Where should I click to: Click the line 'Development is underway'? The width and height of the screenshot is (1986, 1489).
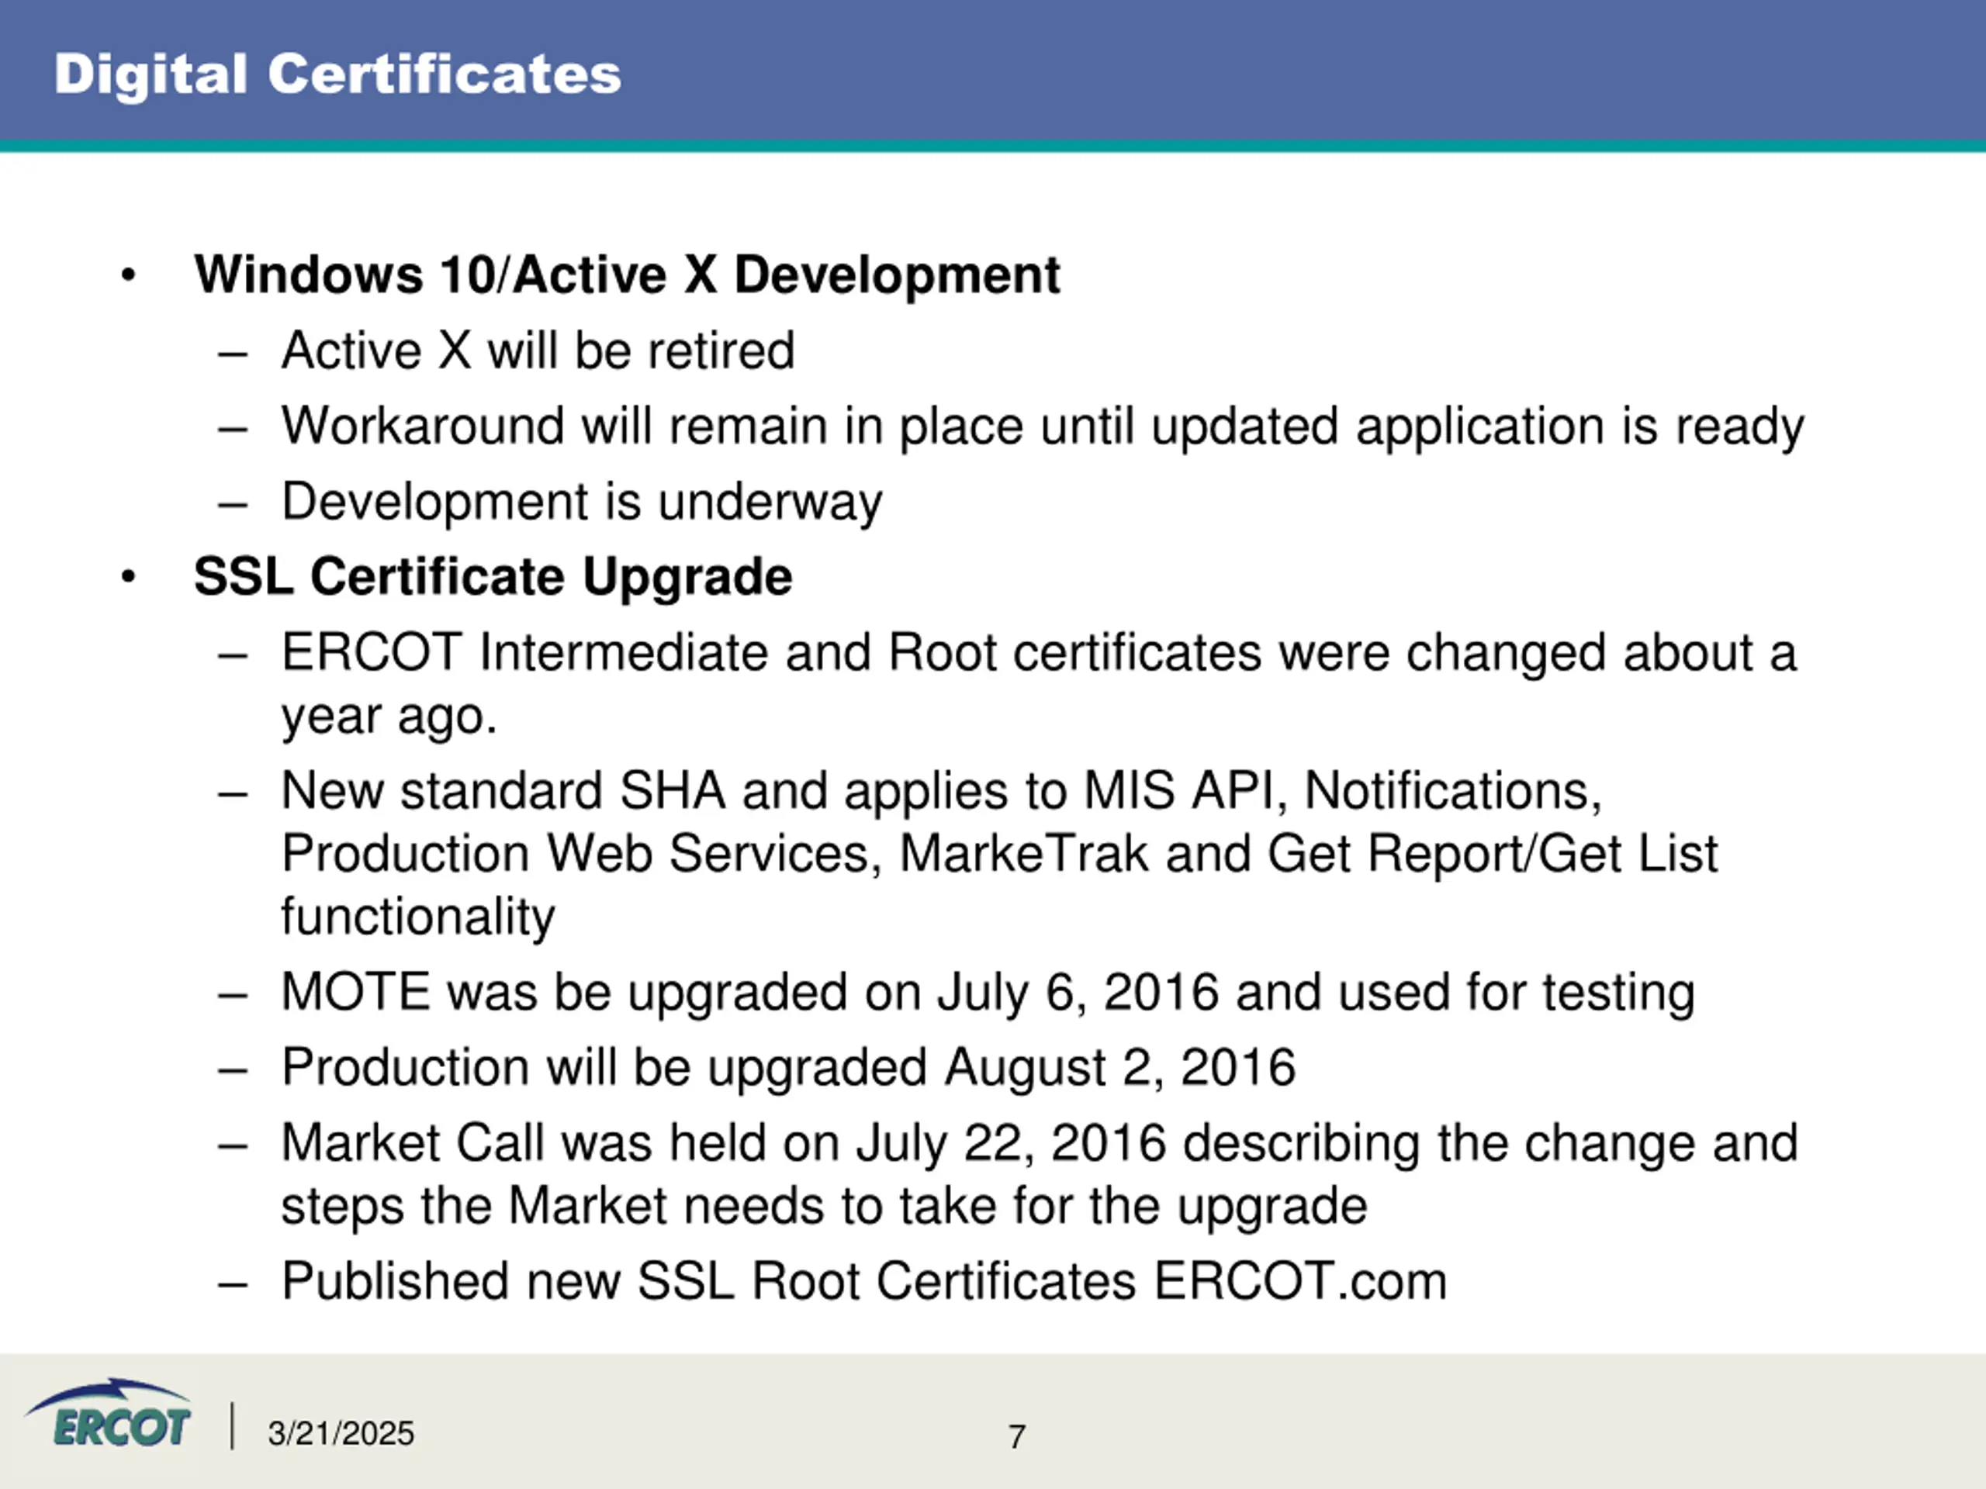582,501
